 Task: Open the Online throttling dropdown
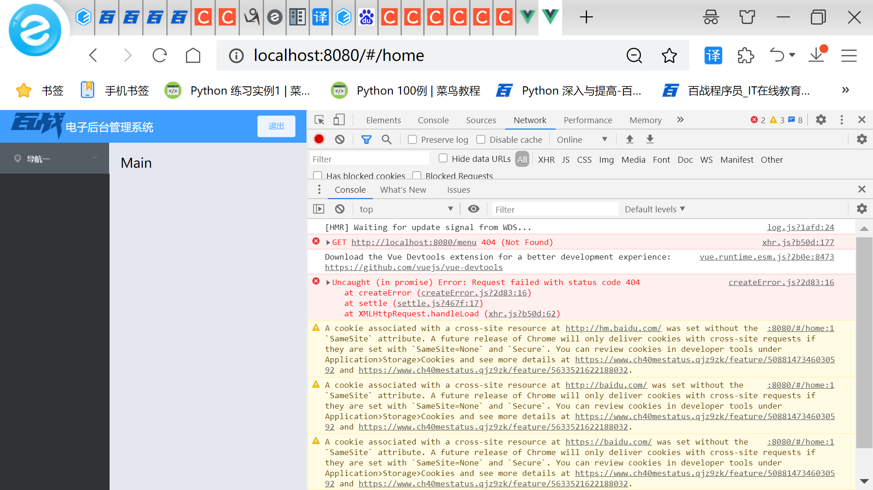582,140
